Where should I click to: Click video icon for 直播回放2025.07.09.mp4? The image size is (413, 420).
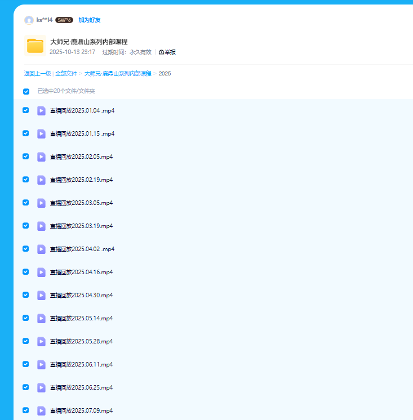point(41,410)
